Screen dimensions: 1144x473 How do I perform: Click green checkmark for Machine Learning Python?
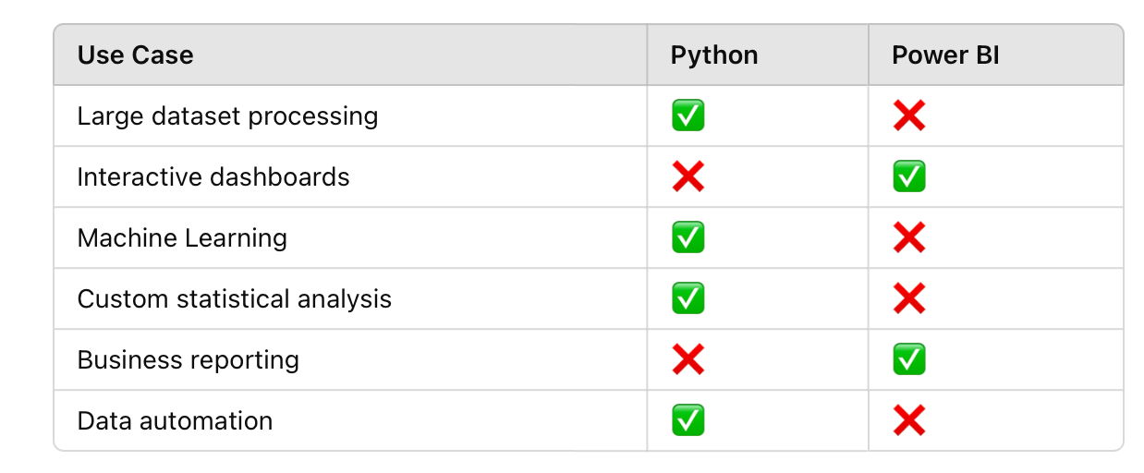pyautogui.click(x=688, y=238)
